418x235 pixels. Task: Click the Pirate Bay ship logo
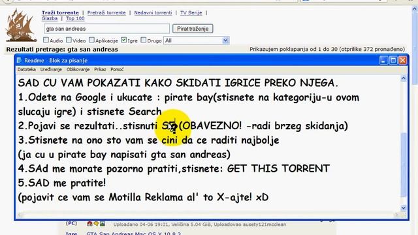(21, 25)
